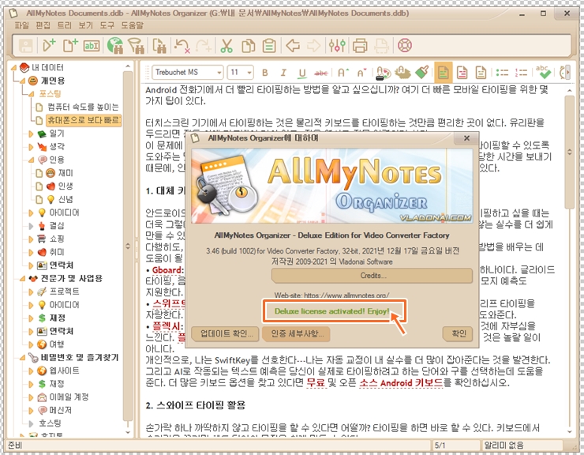Click the 업데이트 확인... button
Image resolution: width=584 pixels, height=455 pixels.
coord(226,334)
